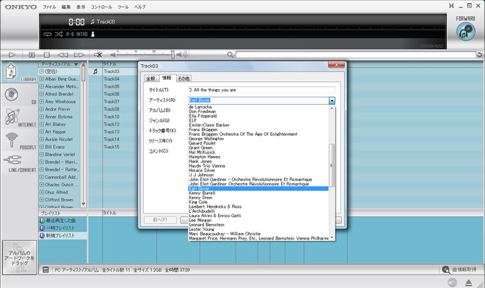Select Grant Green from artist list

200,148
